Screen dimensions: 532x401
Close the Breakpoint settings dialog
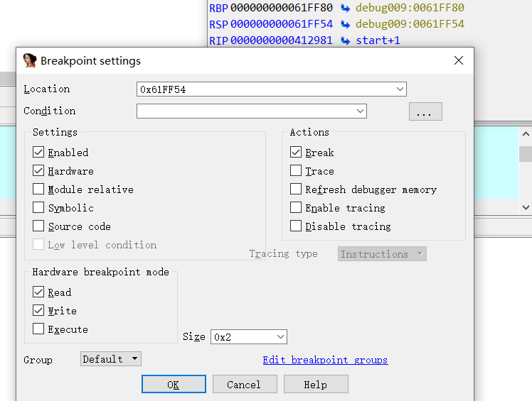pos(459,61)
